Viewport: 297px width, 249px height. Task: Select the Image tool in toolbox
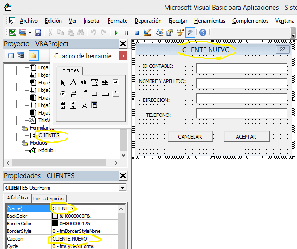coord(84,105)
